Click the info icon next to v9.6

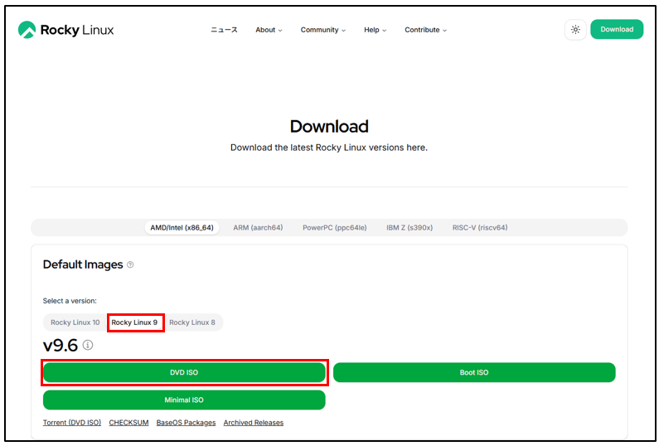[88, 346]
